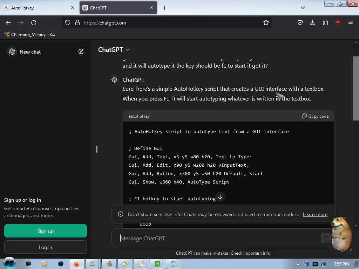Close the AutoHotkey tab
Viewport: 359px width, 269px height.
73,8
